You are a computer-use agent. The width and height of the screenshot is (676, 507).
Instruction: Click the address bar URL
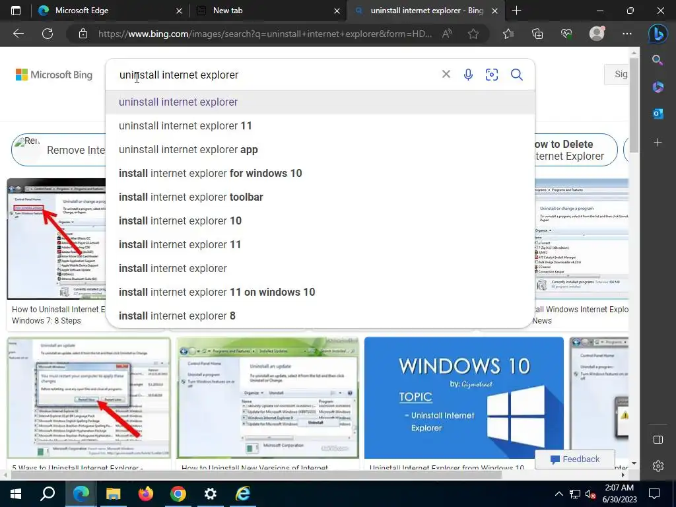pos(265,34)
